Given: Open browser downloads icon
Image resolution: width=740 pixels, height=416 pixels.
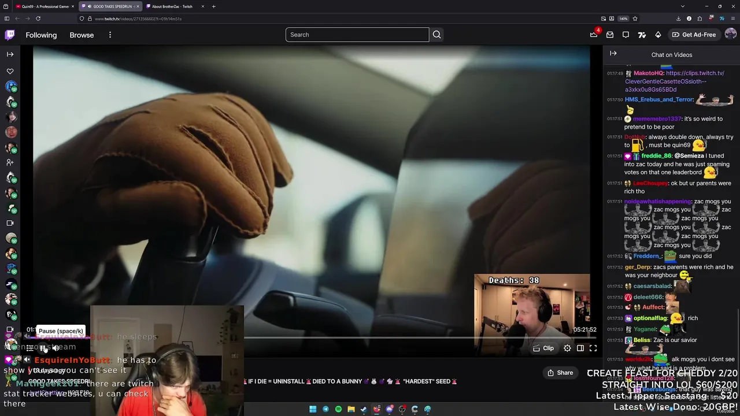Looking at the screenshot, I should (x=678, y=18).
